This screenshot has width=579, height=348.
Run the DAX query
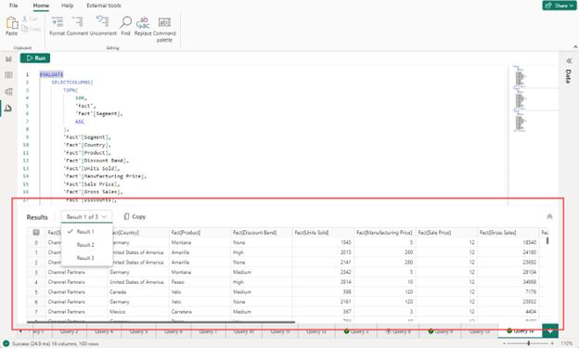35,58
